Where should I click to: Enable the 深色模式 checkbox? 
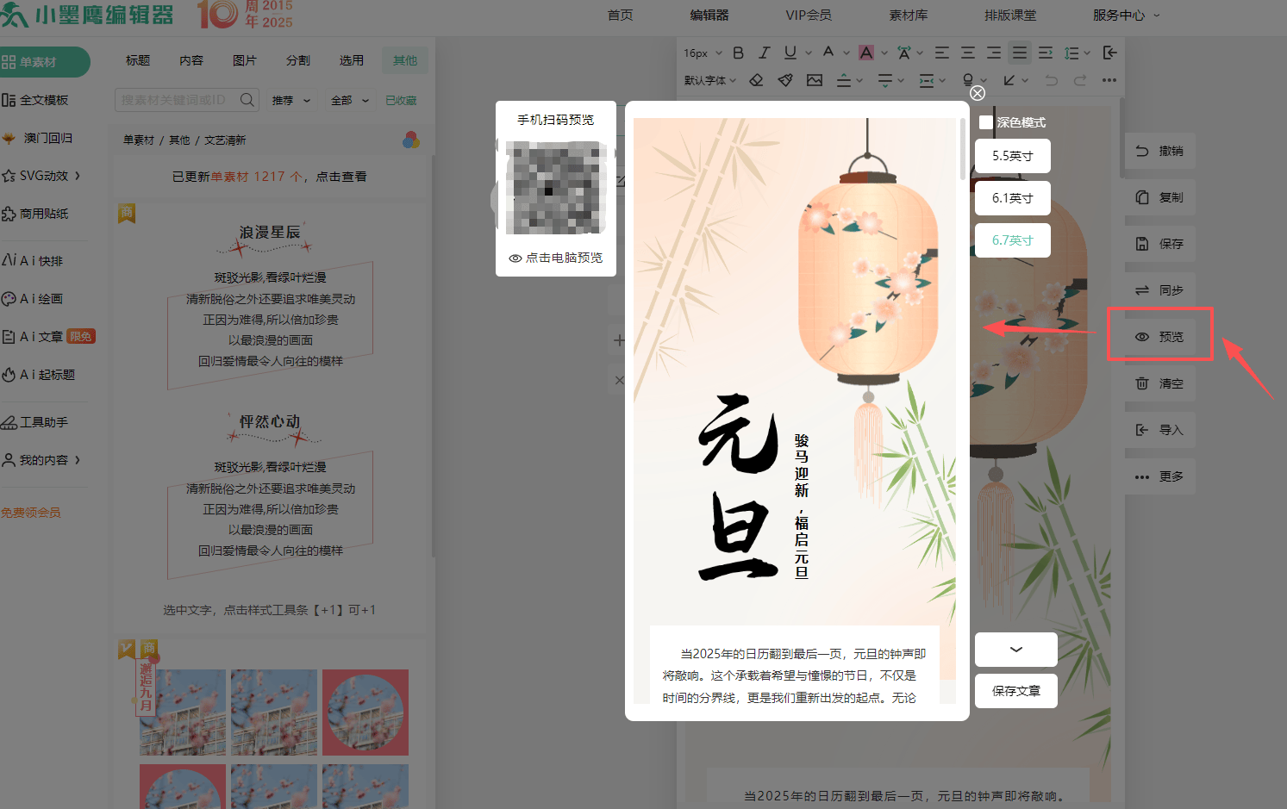(x=986, y=122)
